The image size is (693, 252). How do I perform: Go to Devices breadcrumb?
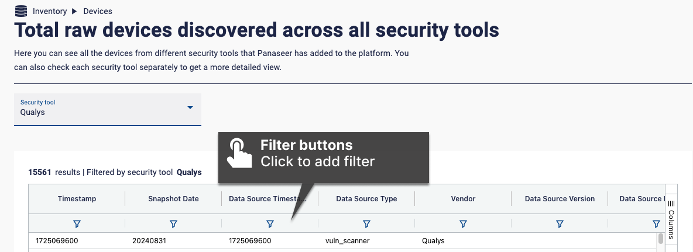(98, 11)
